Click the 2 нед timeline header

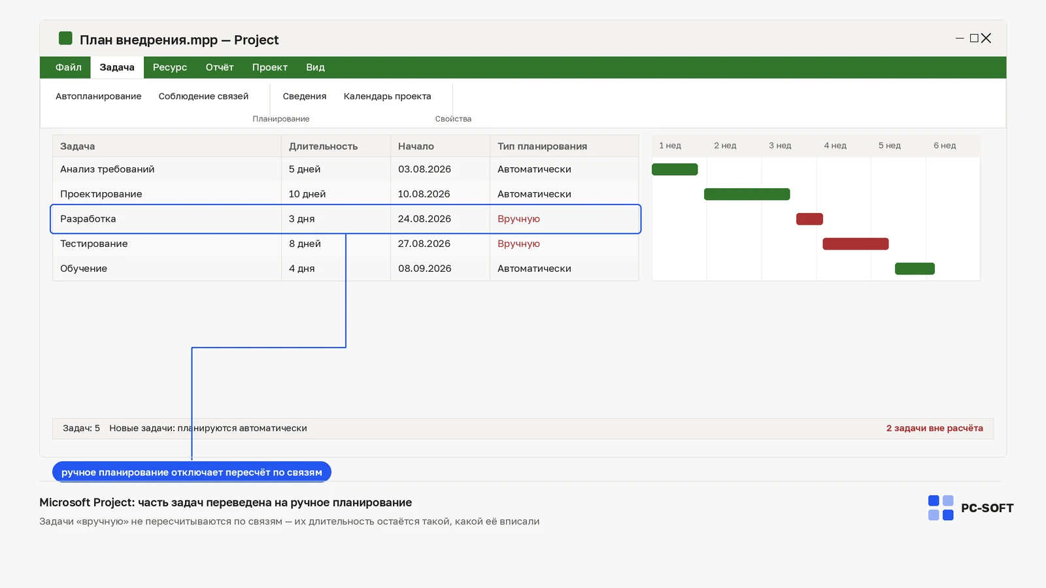725,146
